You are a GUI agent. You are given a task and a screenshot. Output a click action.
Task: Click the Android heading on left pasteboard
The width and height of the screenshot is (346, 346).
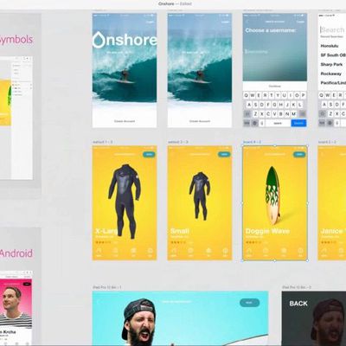16,253
